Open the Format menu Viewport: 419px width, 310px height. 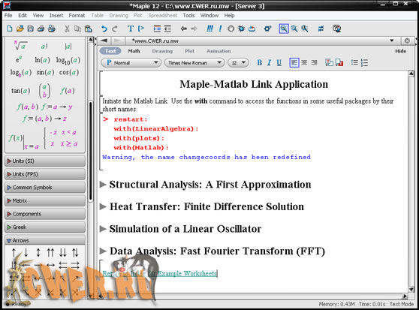pyautogui.click(x=77, y=16)
